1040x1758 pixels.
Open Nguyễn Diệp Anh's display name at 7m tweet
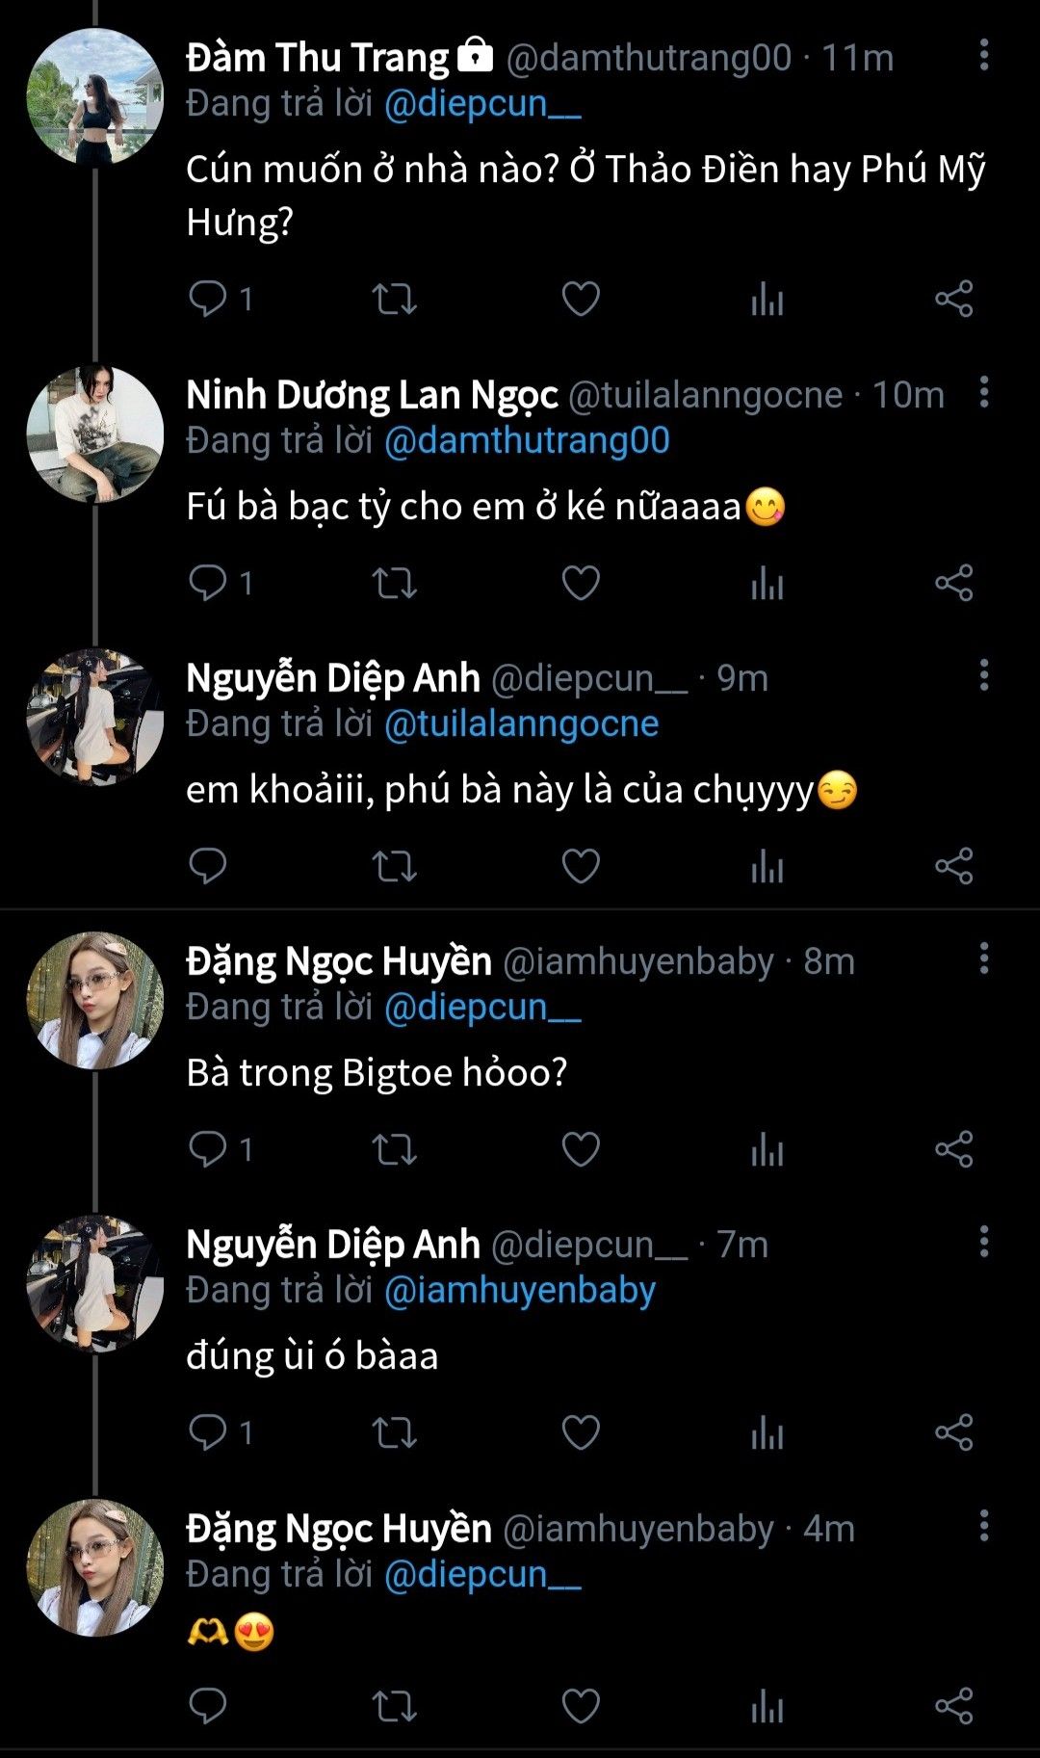click(x=333, y=1245)
